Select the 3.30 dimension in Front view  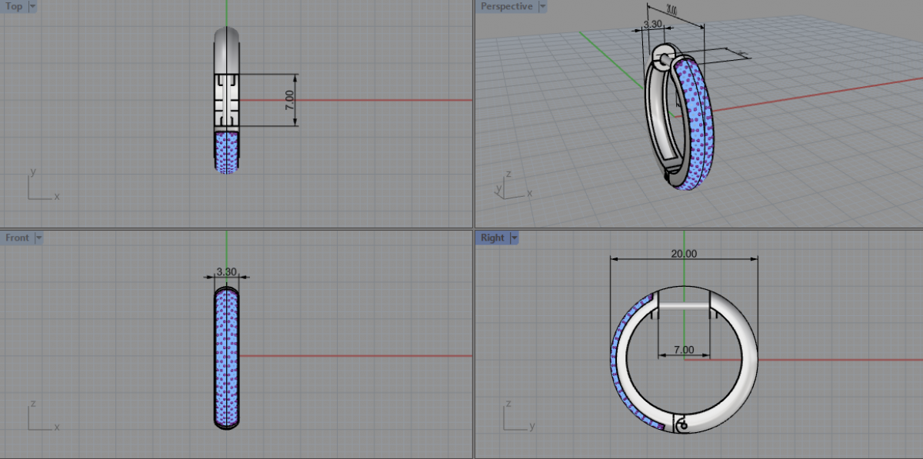pyautogui.click(x=227, y=272)
